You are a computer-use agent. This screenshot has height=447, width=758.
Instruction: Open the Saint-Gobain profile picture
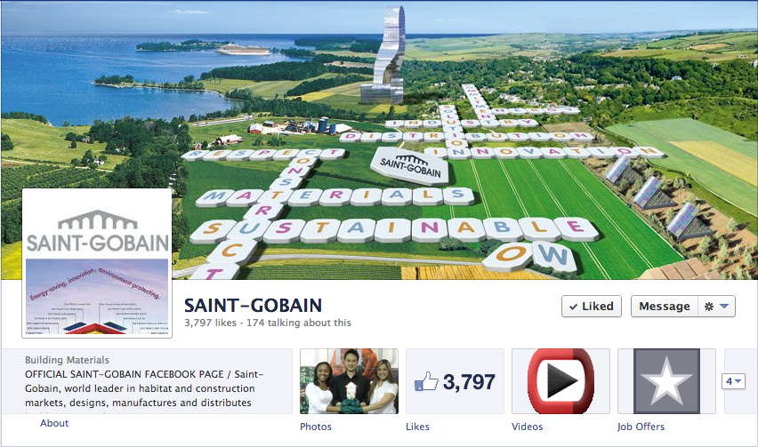coord(97,263)
